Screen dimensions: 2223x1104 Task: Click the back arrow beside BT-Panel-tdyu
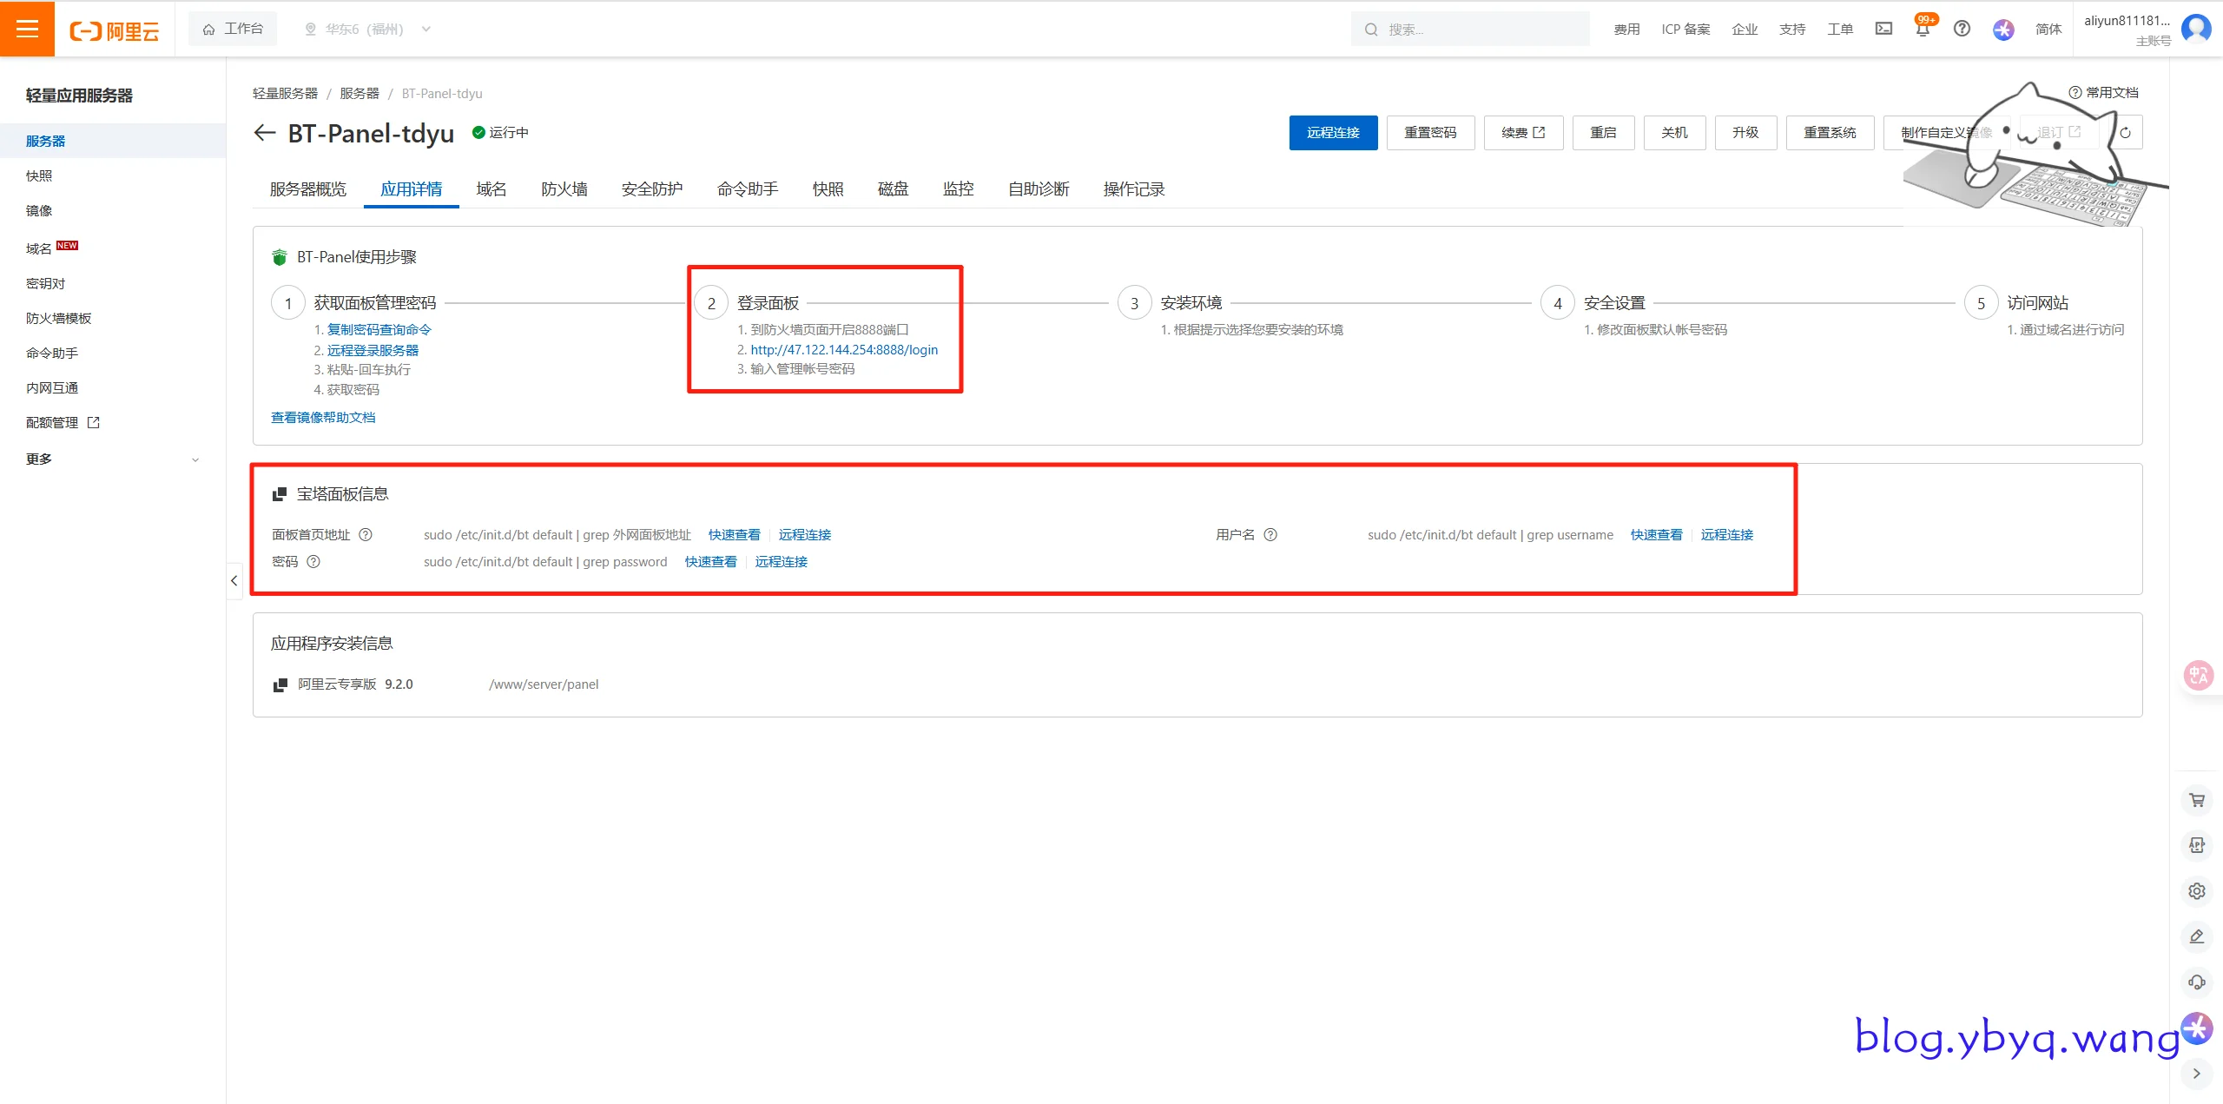[264, 133]
